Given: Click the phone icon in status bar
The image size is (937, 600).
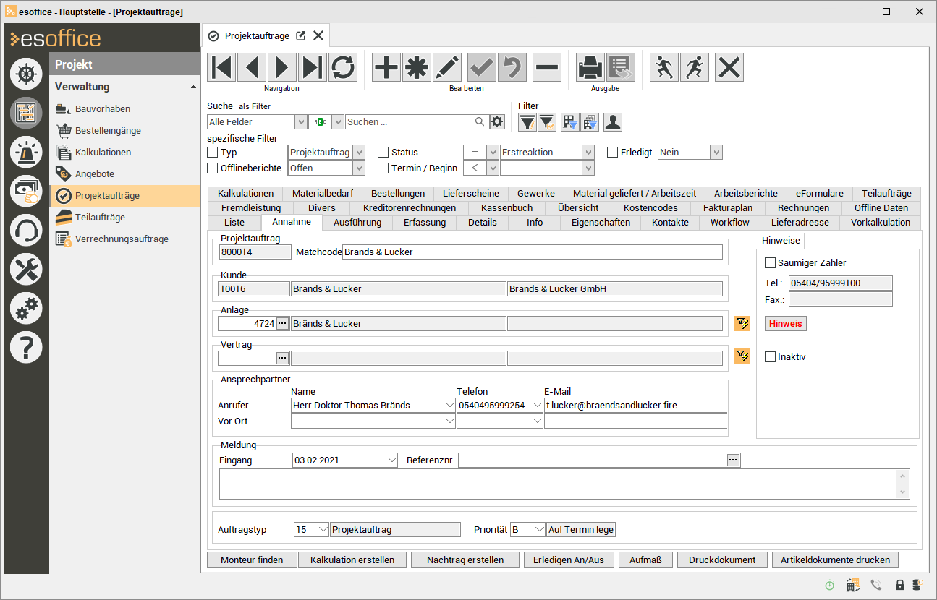Looking at the screenshot, I should [x=876, y=585].
